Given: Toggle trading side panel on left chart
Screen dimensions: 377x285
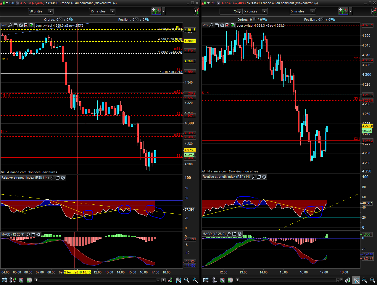Looking at the screenshot, I should click(x=196, y=12).
